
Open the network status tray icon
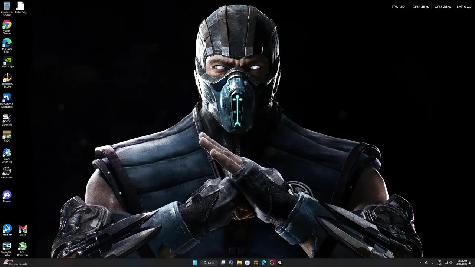click(x=446, y=263)
